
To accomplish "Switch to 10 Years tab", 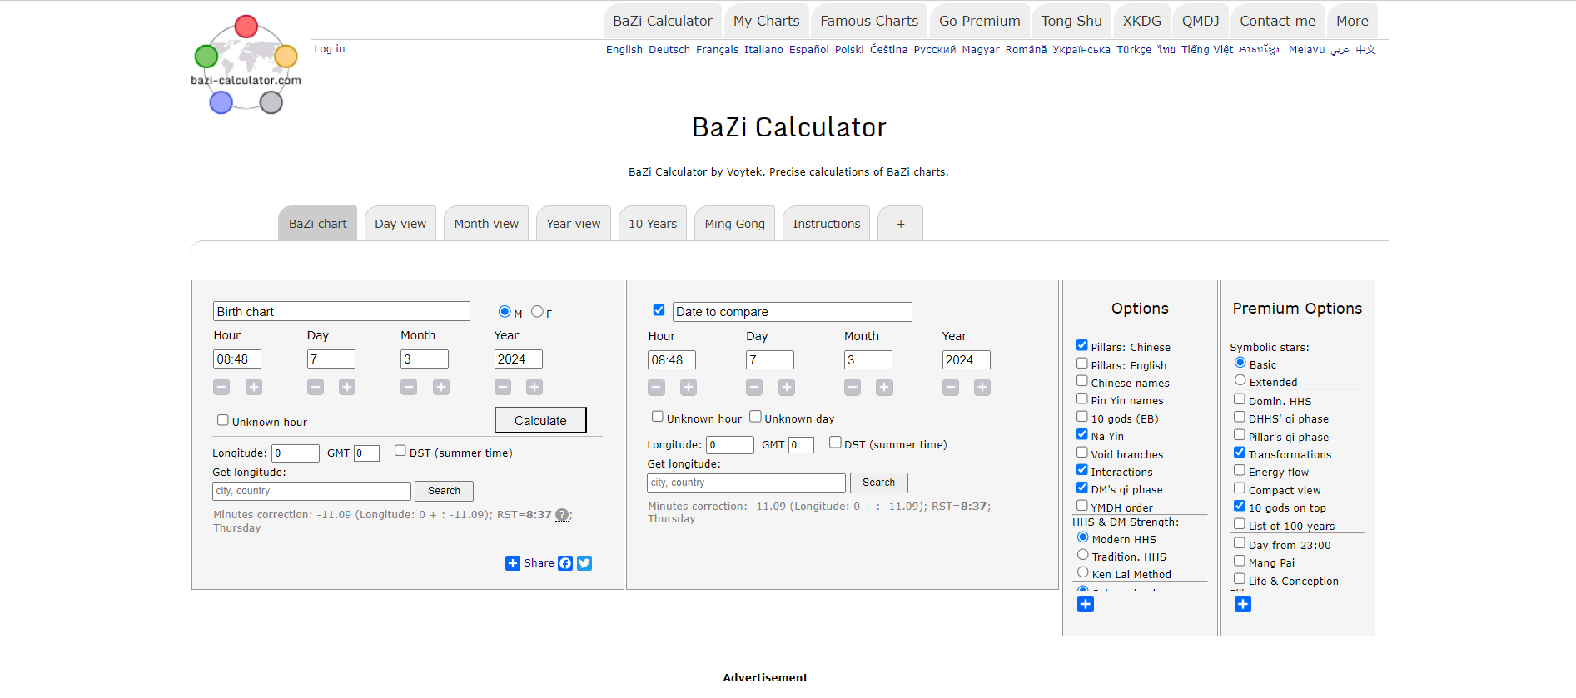I will [x=653, y=224].
